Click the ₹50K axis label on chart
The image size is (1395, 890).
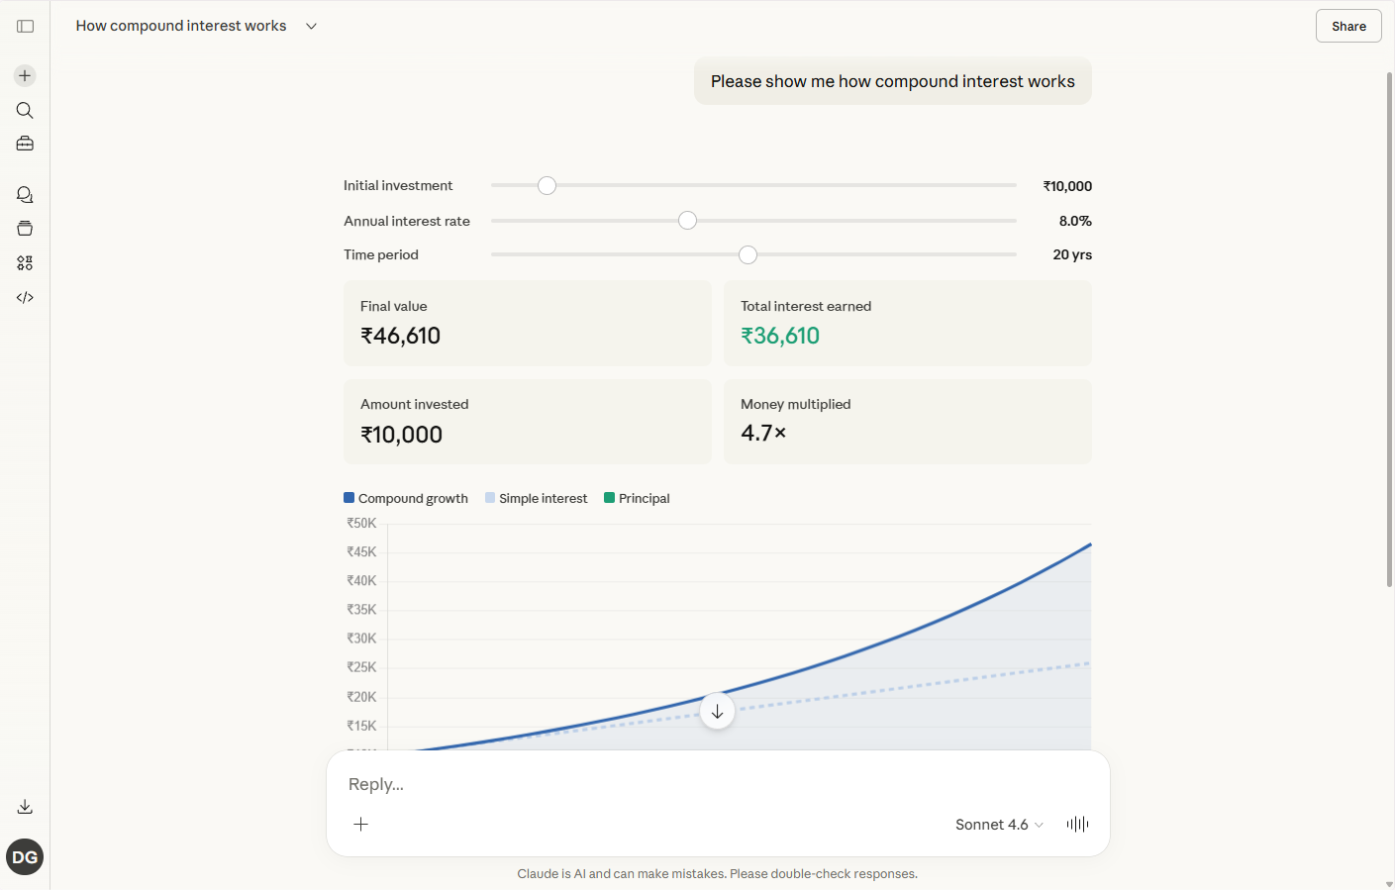pos(361,524)
